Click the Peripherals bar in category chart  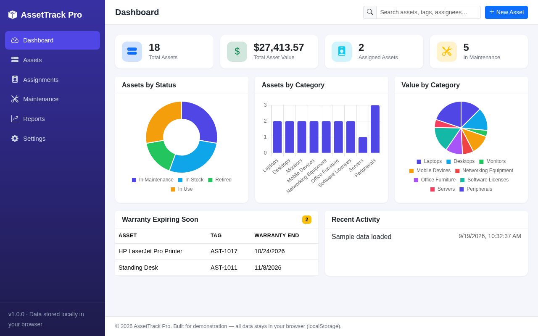click(x=375, y=129)
